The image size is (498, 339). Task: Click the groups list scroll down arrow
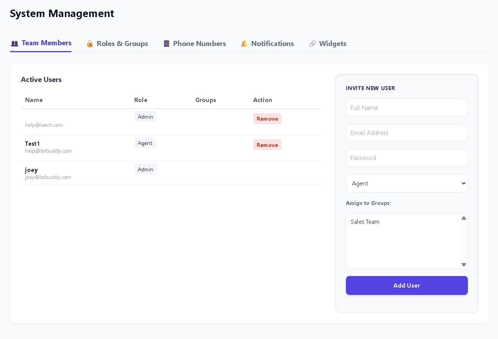tap(464, 265)
